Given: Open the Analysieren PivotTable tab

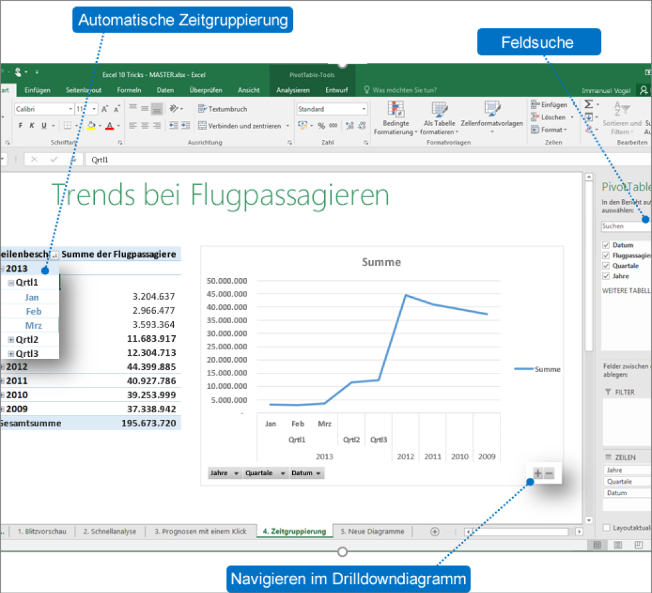Looking at the screenshot, I should point(293,90).
